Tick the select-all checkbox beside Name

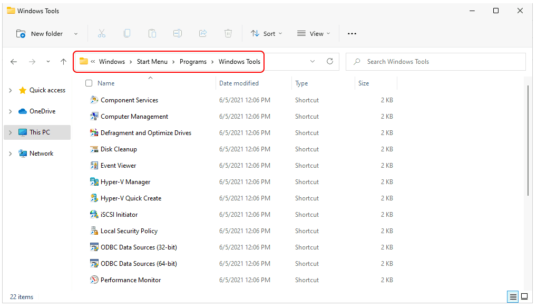(x=89, y=83)
